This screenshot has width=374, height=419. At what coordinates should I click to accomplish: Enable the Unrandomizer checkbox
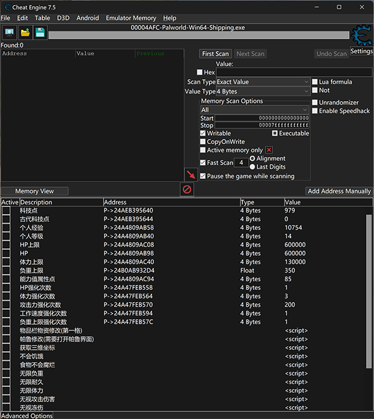pos(315,102)
